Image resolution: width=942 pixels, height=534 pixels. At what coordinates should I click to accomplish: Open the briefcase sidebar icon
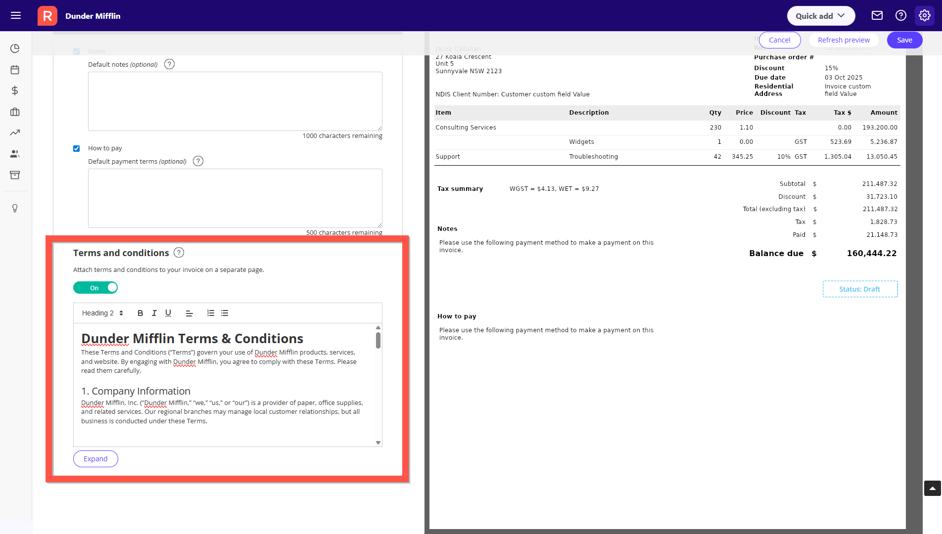(15, 112)
